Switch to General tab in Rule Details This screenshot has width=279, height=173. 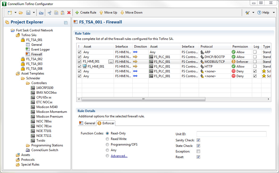(87, 123)
